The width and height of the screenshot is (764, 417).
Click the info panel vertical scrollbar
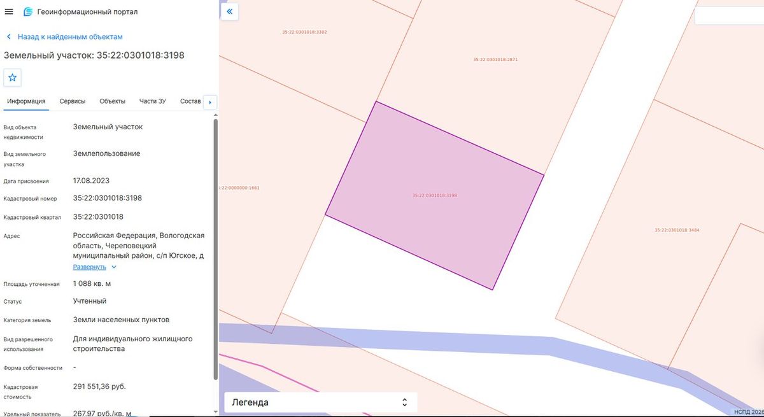click(215, 248)
